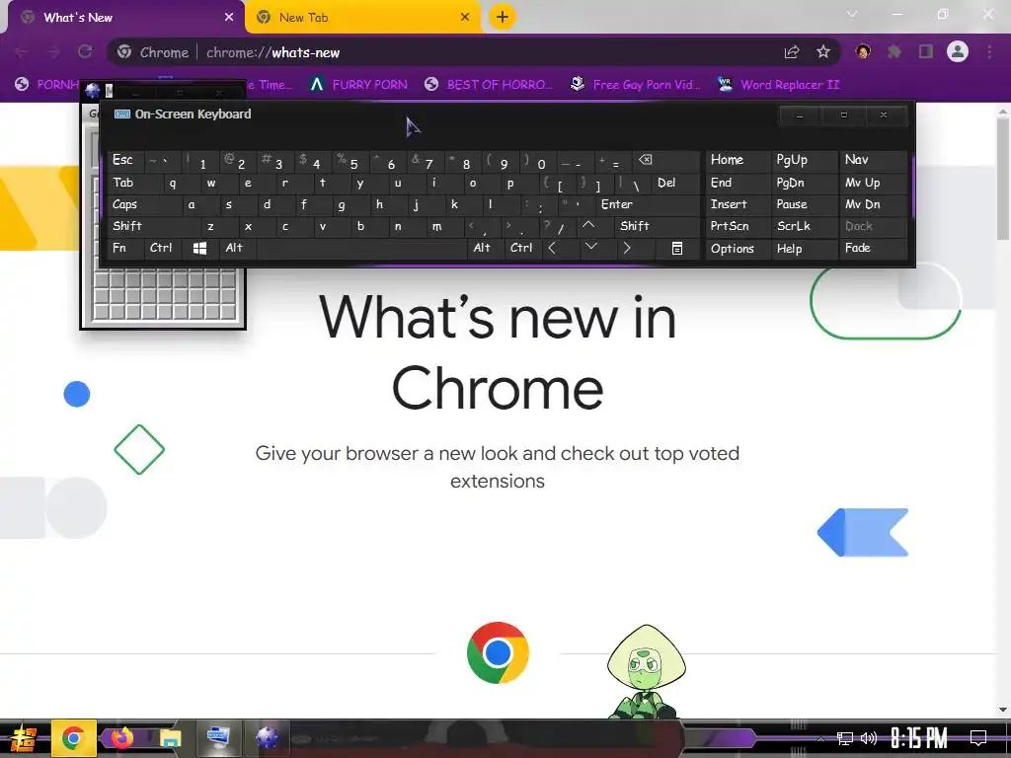
Task: Switch to the New Tab tab
Action: click(x=363, y=18)
